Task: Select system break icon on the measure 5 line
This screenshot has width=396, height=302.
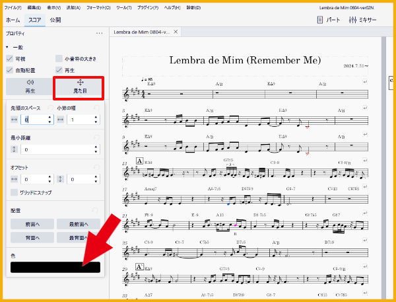Action: coord(365,108)
